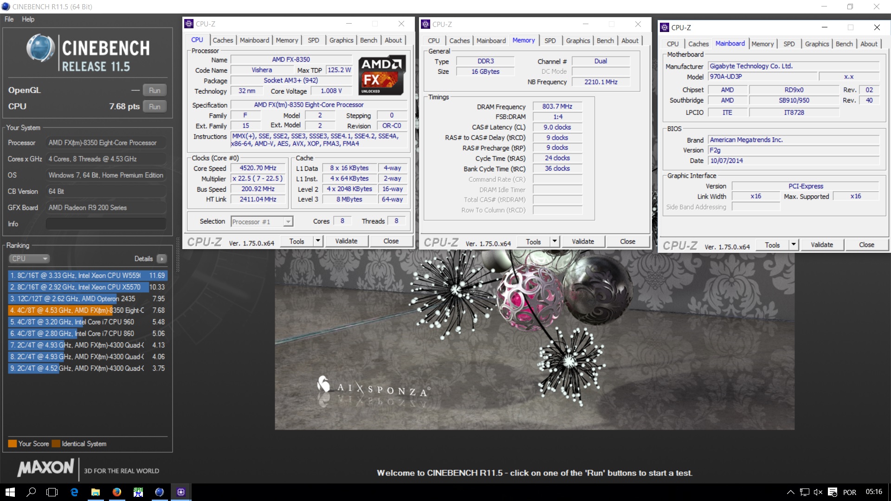Launch Edge browser from taskbar
Viewport: 891px width, 501px height.
[x=74, y=492]
